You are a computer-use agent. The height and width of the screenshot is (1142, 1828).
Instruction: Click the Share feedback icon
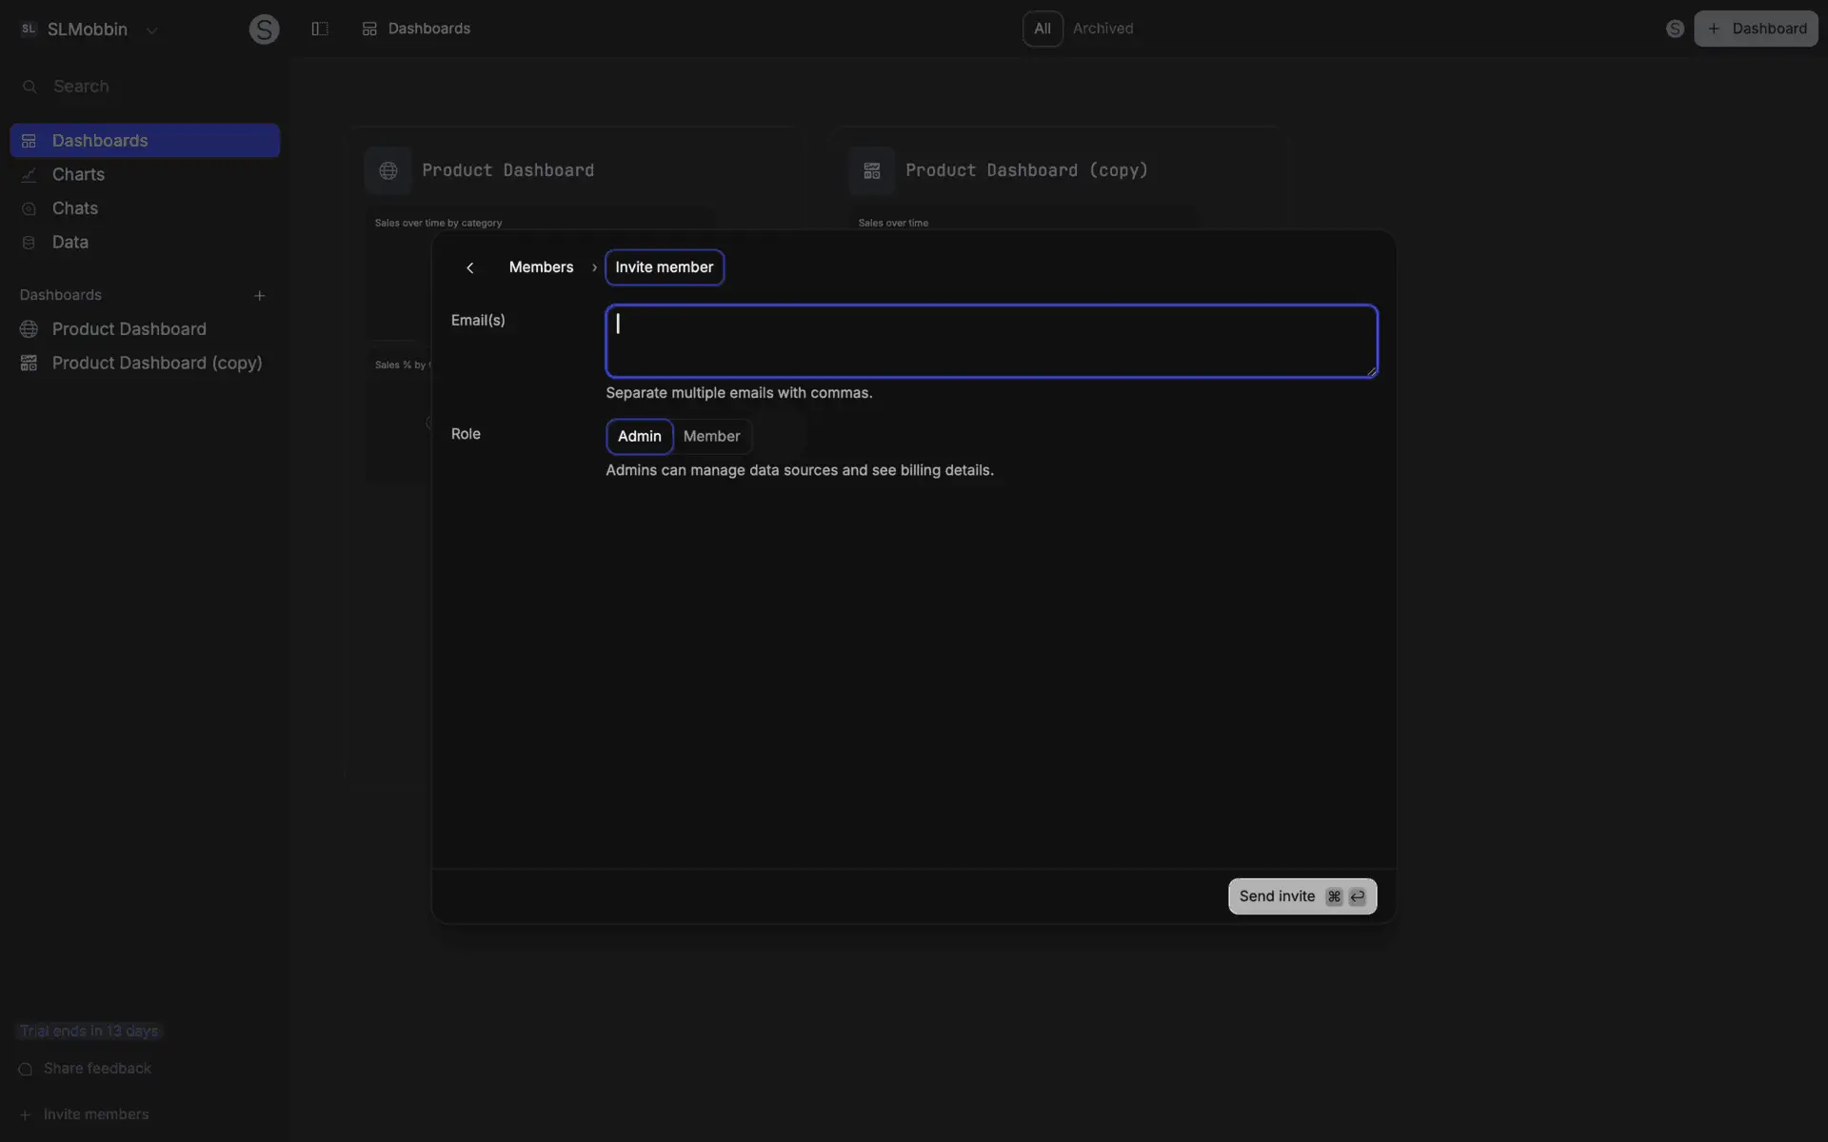(25, 1069)
